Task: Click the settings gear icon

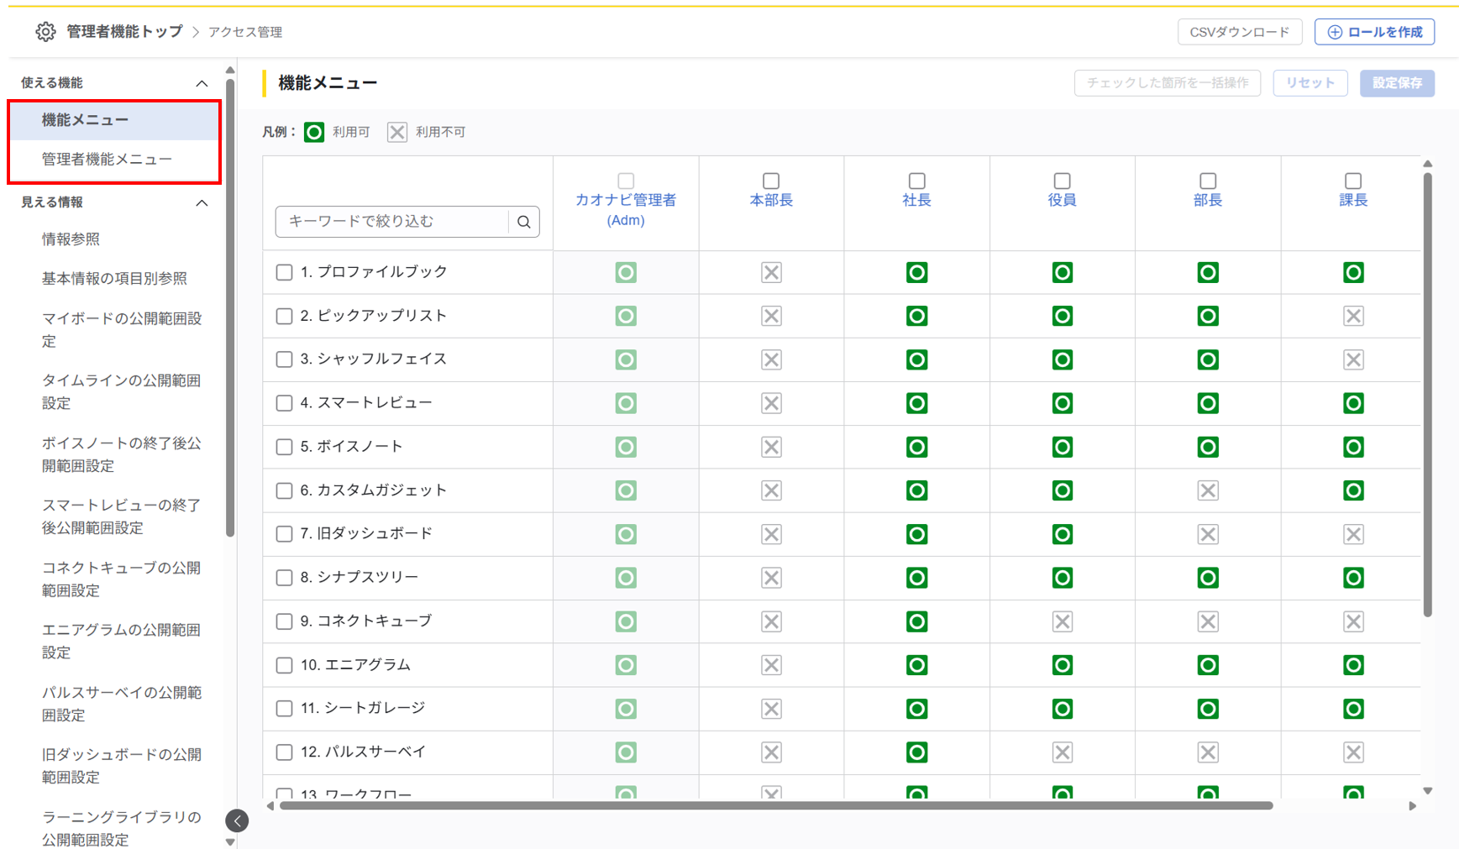Action: [45, 32]
